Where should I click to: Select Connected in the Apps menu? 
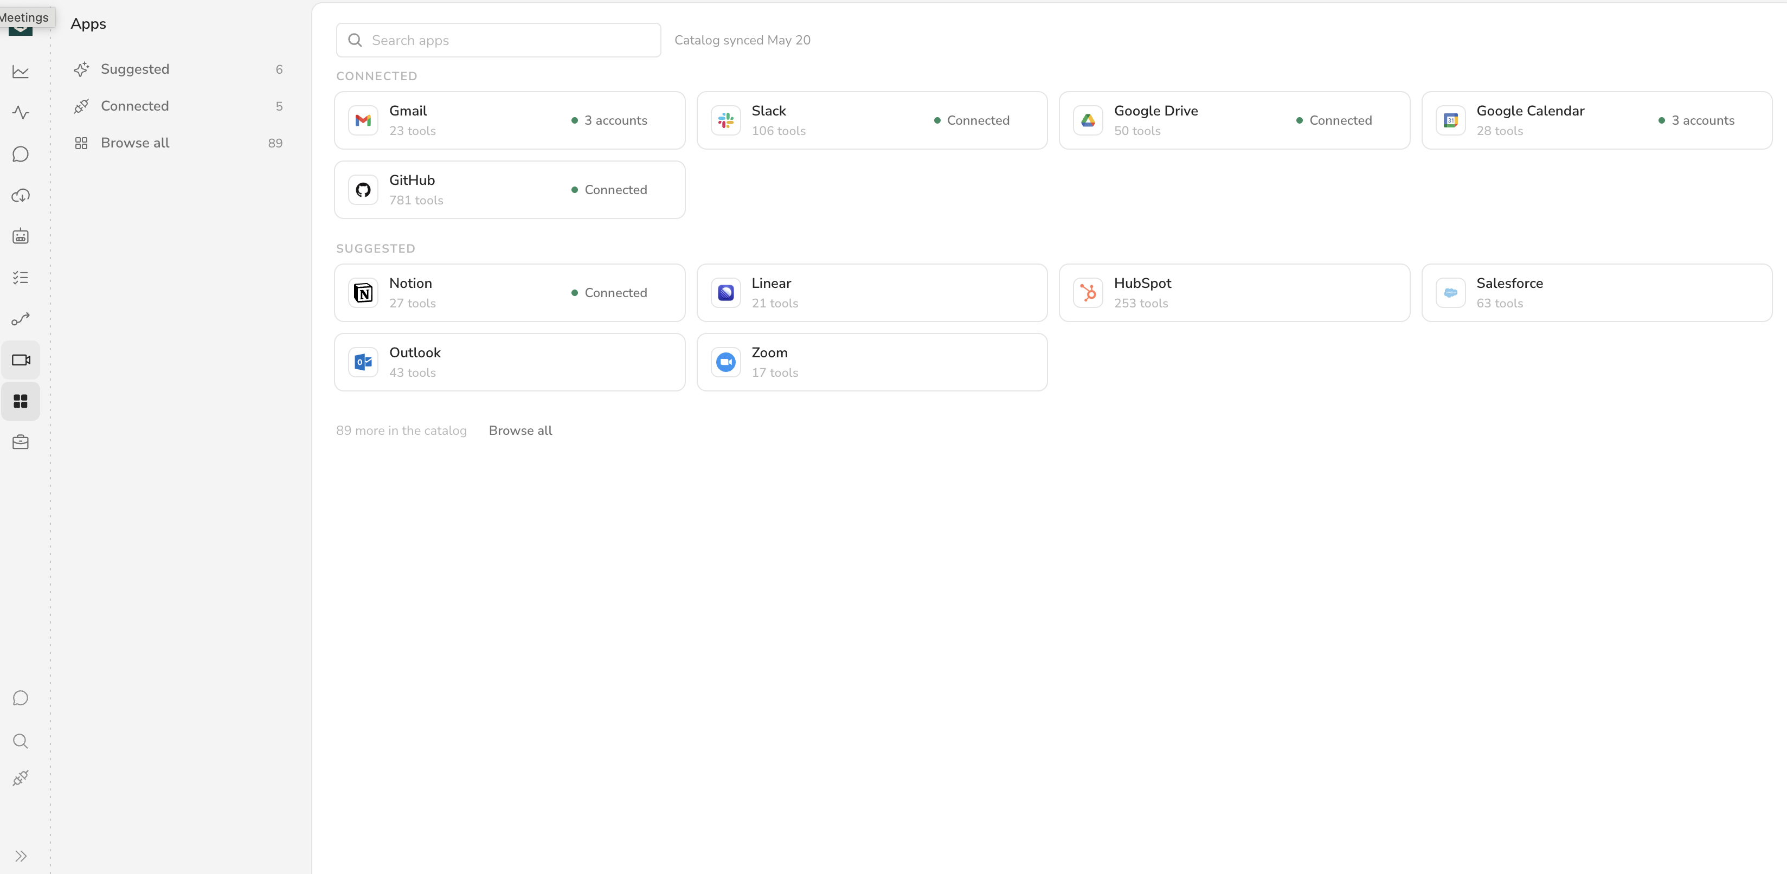[179, 105]
